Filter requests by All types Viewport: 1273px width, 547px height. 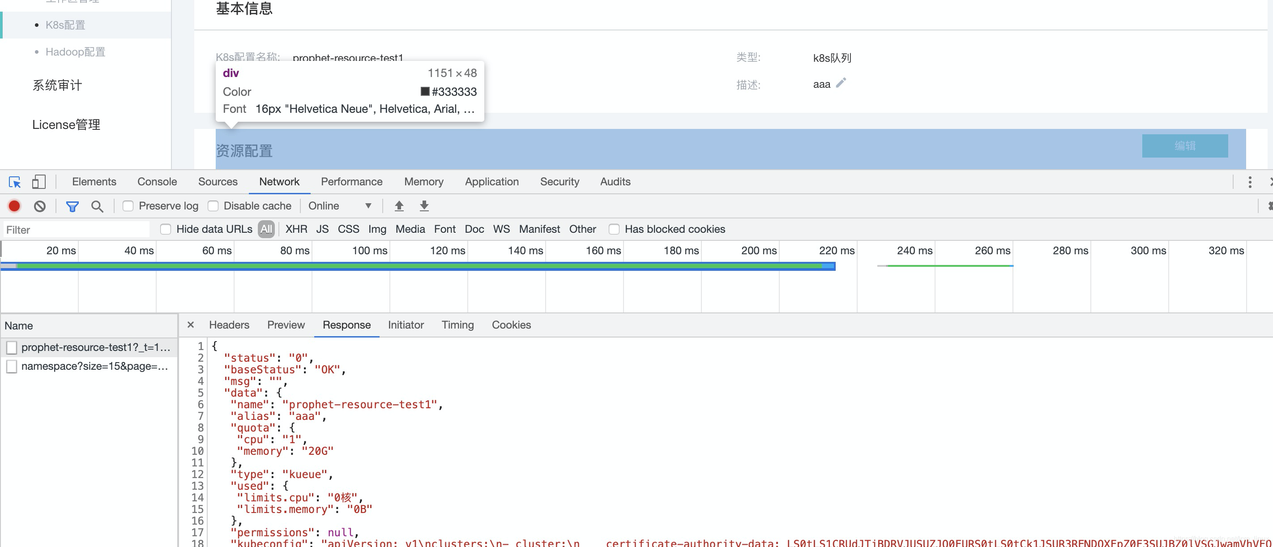click(x=266, y=229)
